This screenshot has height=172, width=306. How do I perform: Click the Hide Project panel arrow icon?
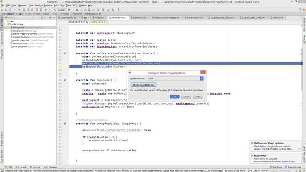pos(54,18)
